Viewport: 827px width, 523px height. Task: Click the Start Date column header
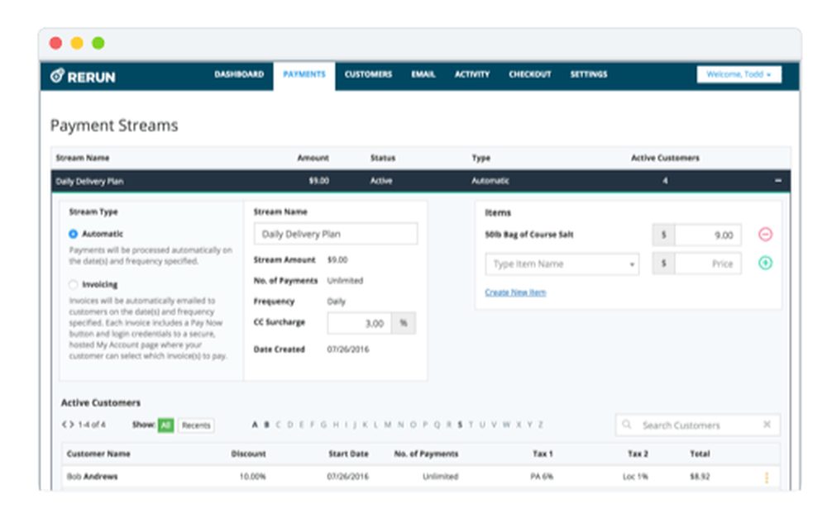click(349, 454)
